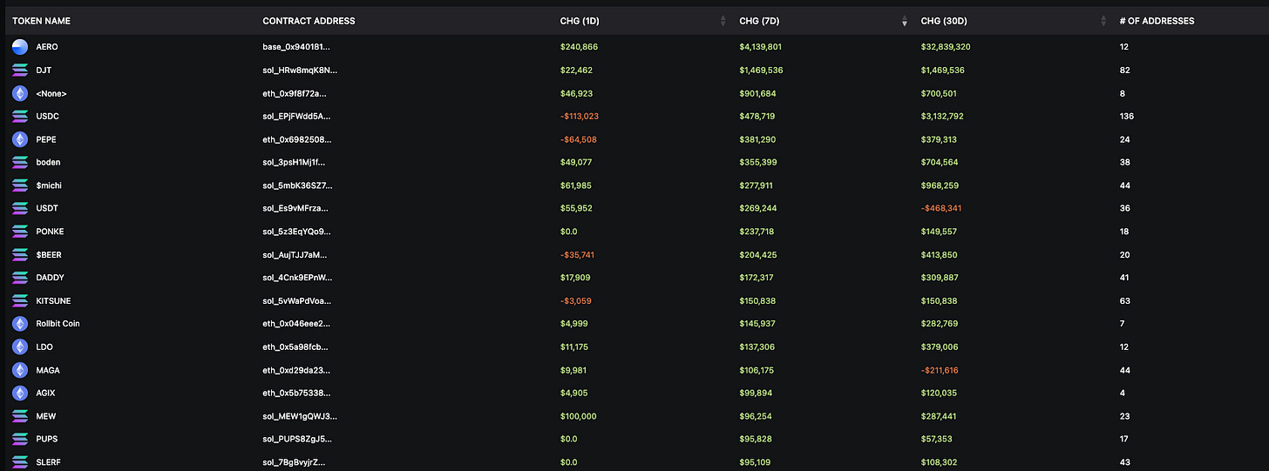Click the 30D value $3,132,792 for USDC
This screenshot has height=471, width=1269.
[941, 116]
